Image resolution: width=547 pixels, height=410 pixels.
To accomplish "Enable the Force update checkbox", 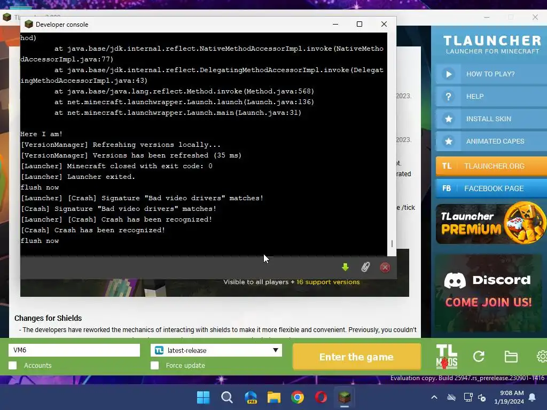I will coord(154,365).
